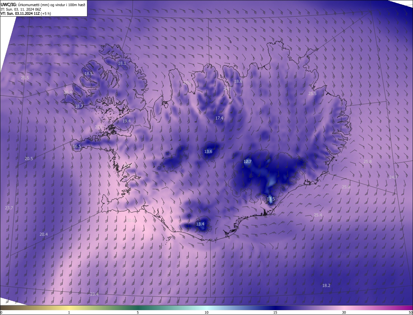The image size is (413, 315).
Task: Click the 25.8 value label
Action: (368, 162)
